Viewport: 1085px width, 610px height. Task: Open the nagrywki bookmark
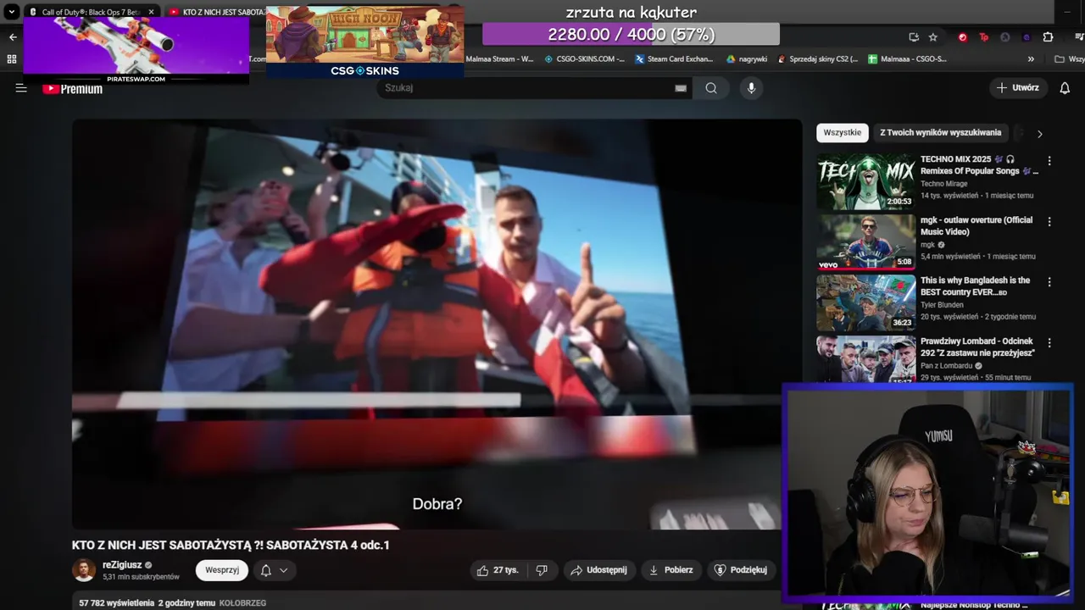point(747,59)
